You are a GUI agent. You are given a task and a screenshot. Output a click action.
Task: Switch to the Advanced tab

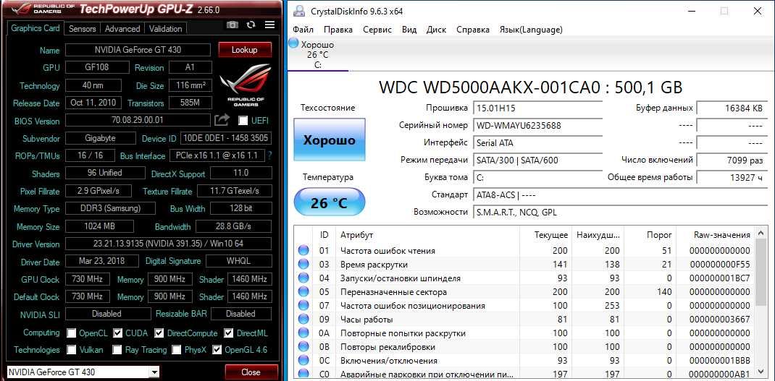point(122,29)
